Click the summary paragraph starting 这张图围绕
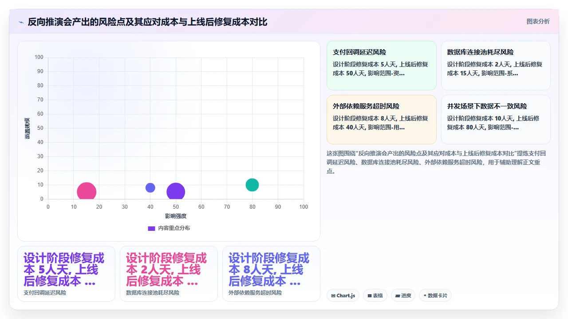Viewport: 568px width, 319px height. (x=437, y=162)
